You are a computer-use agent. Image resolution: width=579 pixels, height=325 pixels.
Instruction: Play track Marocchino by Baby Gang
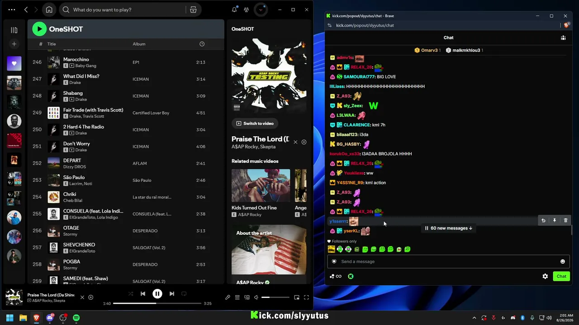54,62
